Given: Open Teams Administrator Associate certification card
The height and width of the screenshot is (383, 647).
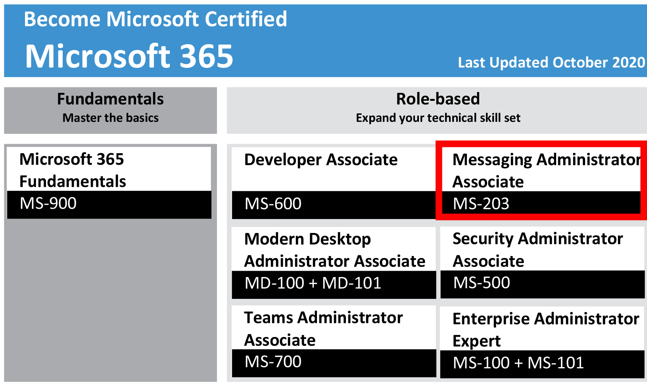Looking at the screenshot, I should [334, 341].
